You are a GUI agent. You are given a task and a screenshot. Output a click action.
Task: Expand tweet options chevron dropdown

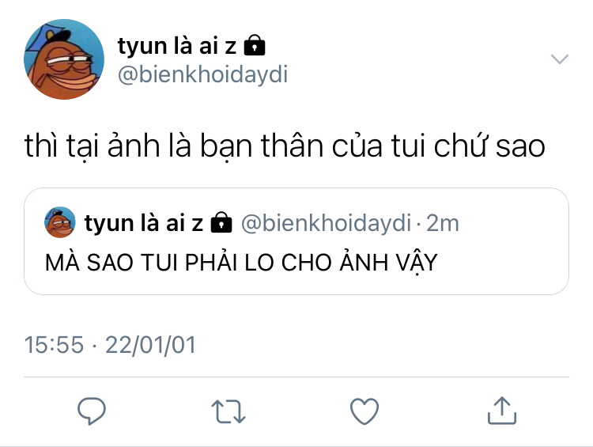click(559, 59)
